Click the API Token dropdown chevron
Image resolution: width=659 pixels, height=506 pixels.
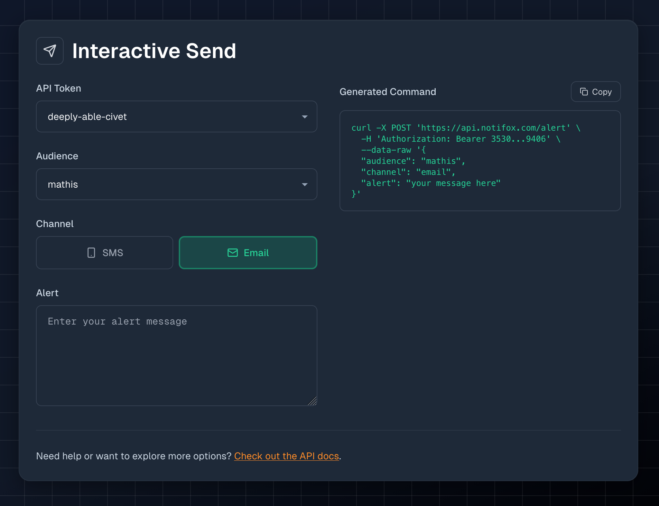[x=305, y=116]
